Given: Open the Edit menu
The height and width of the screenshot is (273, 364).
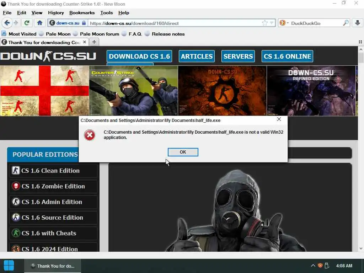Looking at the screenshot, I should pyautogui.click(x=22, y=13).
